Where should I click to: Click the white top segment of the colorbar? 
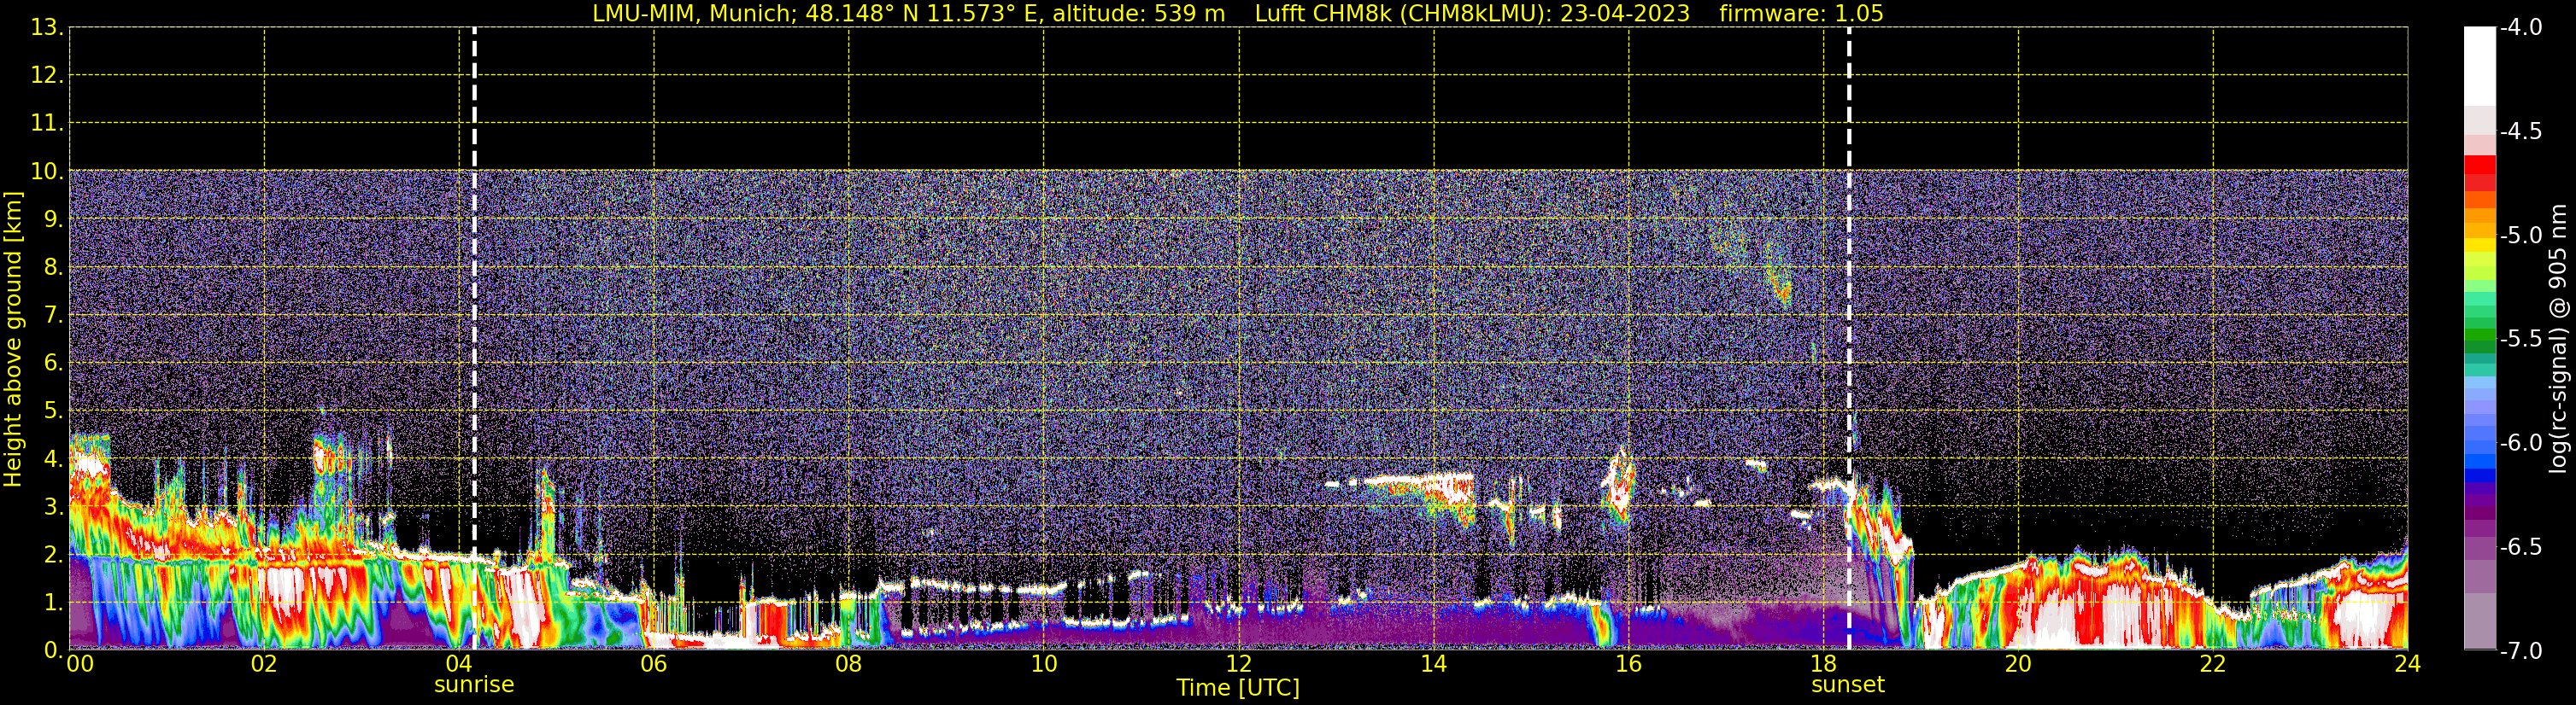tap(2480, 66)
